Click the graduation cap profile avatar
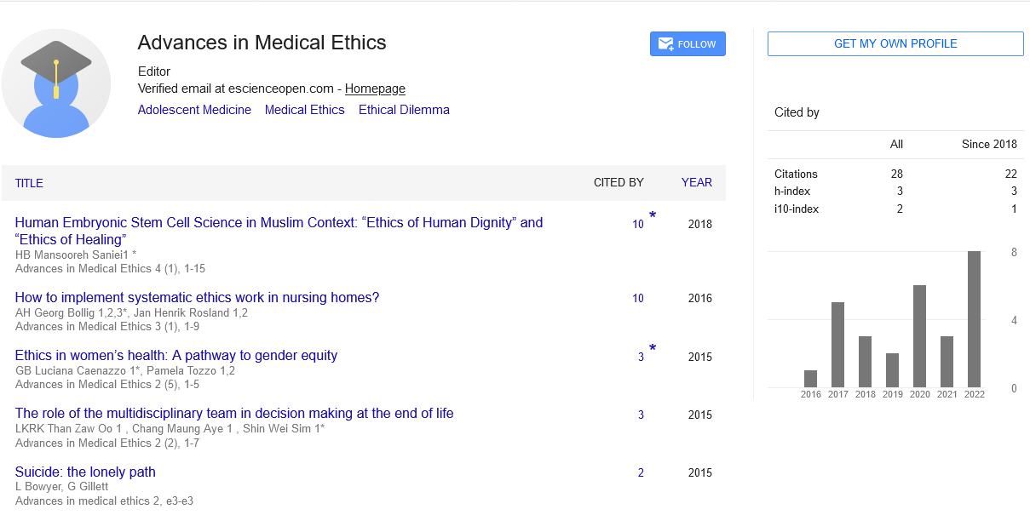 point(56,83)
